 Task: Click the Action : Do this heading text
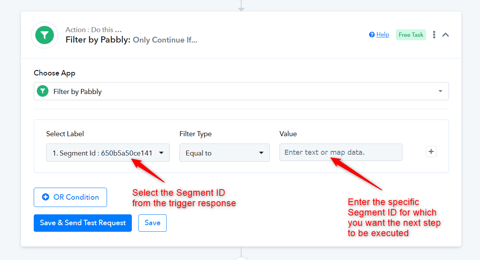coord(93,30)
